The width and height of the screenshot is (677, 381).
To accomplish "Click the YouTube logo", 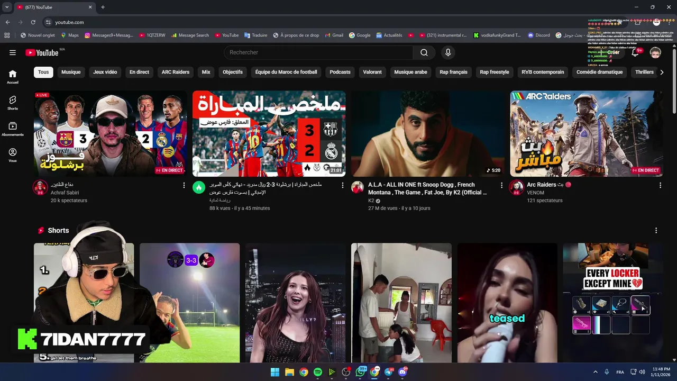I will coord(42,52).
